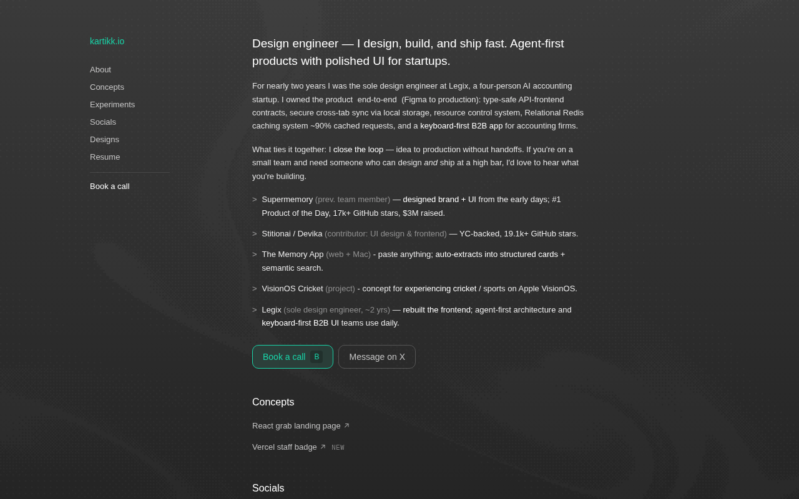Click the arrow icon beside Vercel staff badge
The width and height of the screenshot is (799, 499).
[x=323, y=447]
